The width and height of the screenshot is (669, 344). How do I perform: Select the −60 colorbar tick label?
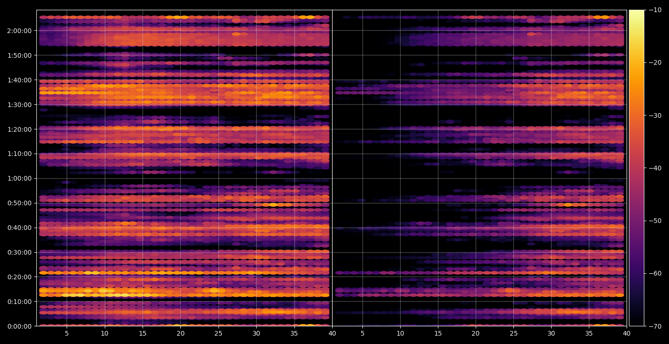tap(655, 273)
